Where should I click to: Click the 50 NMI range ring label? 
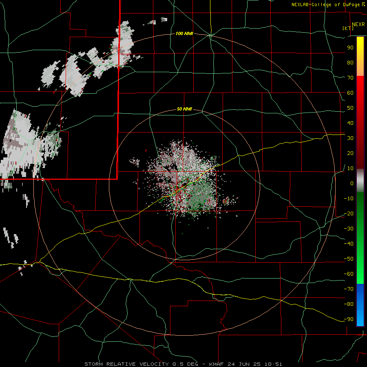coord(184,109)
